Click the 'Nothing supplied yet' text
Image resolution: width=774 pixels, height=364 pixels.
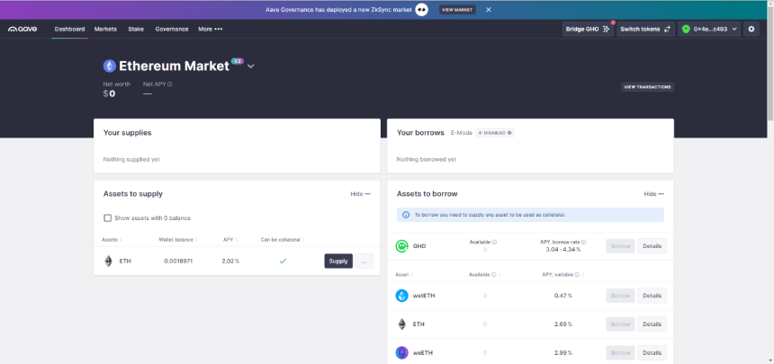pos(131,159)
